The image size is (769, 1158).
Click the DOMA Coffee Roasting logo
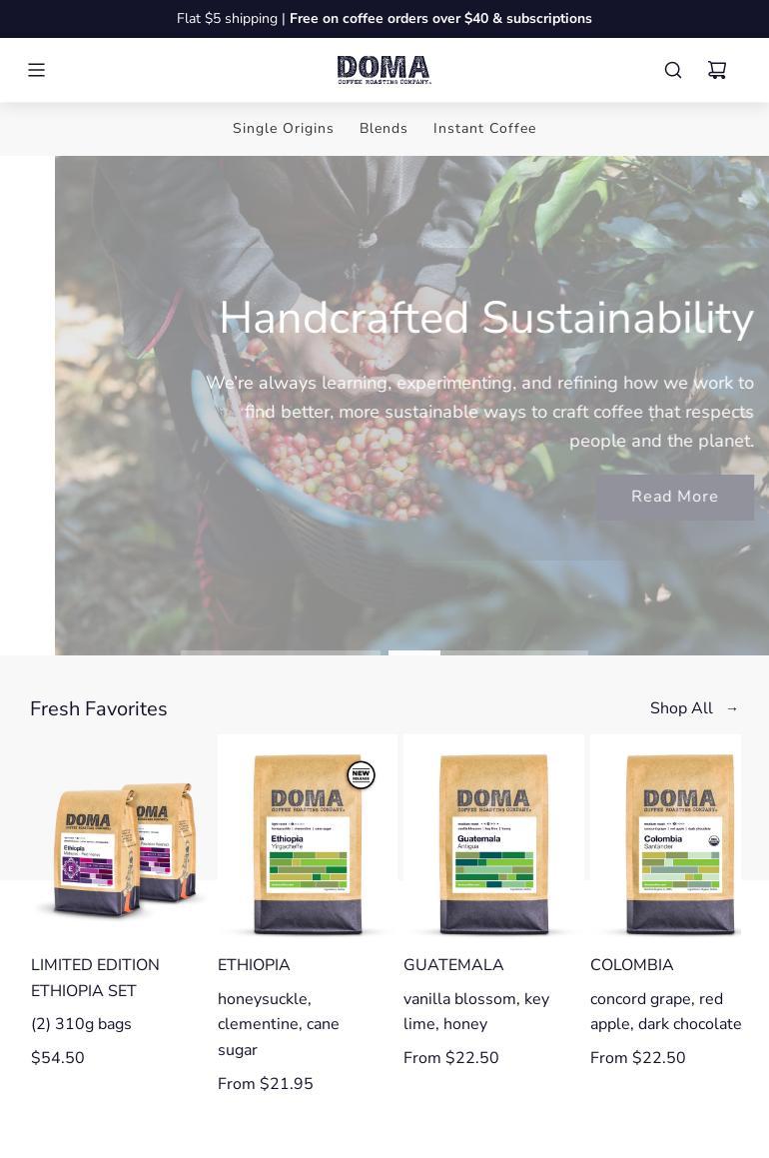[384, 70]
